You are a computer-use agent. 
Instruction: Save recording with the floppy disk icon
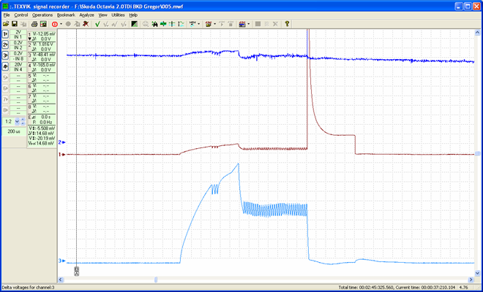click(14, 24)
